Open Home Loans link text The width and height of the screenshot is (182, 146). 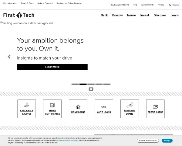(78, 112)
